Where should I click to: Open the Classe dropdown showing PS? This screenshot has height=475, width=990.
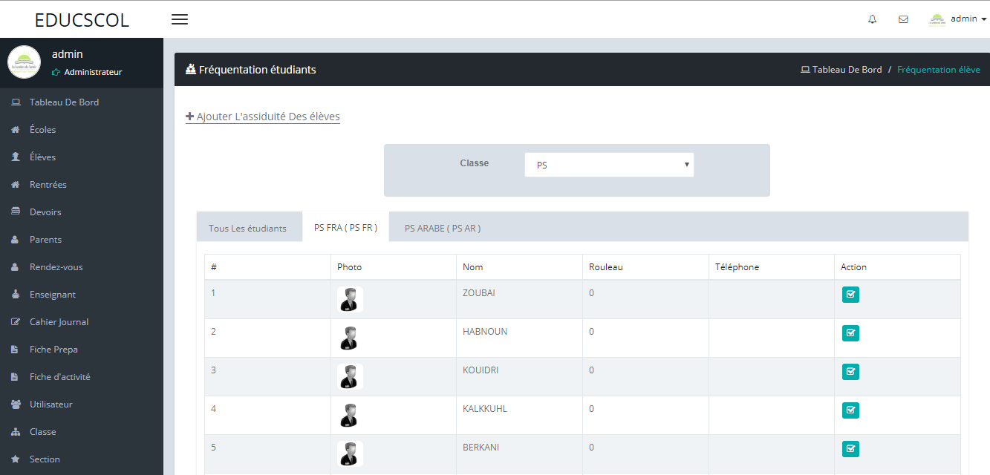click(x=609, y=164)
